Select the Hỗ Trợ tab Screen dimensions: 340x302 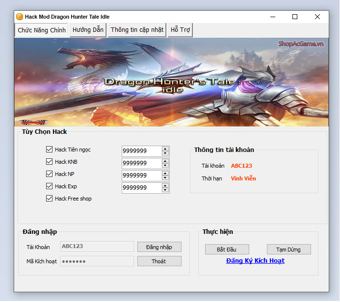180,30
